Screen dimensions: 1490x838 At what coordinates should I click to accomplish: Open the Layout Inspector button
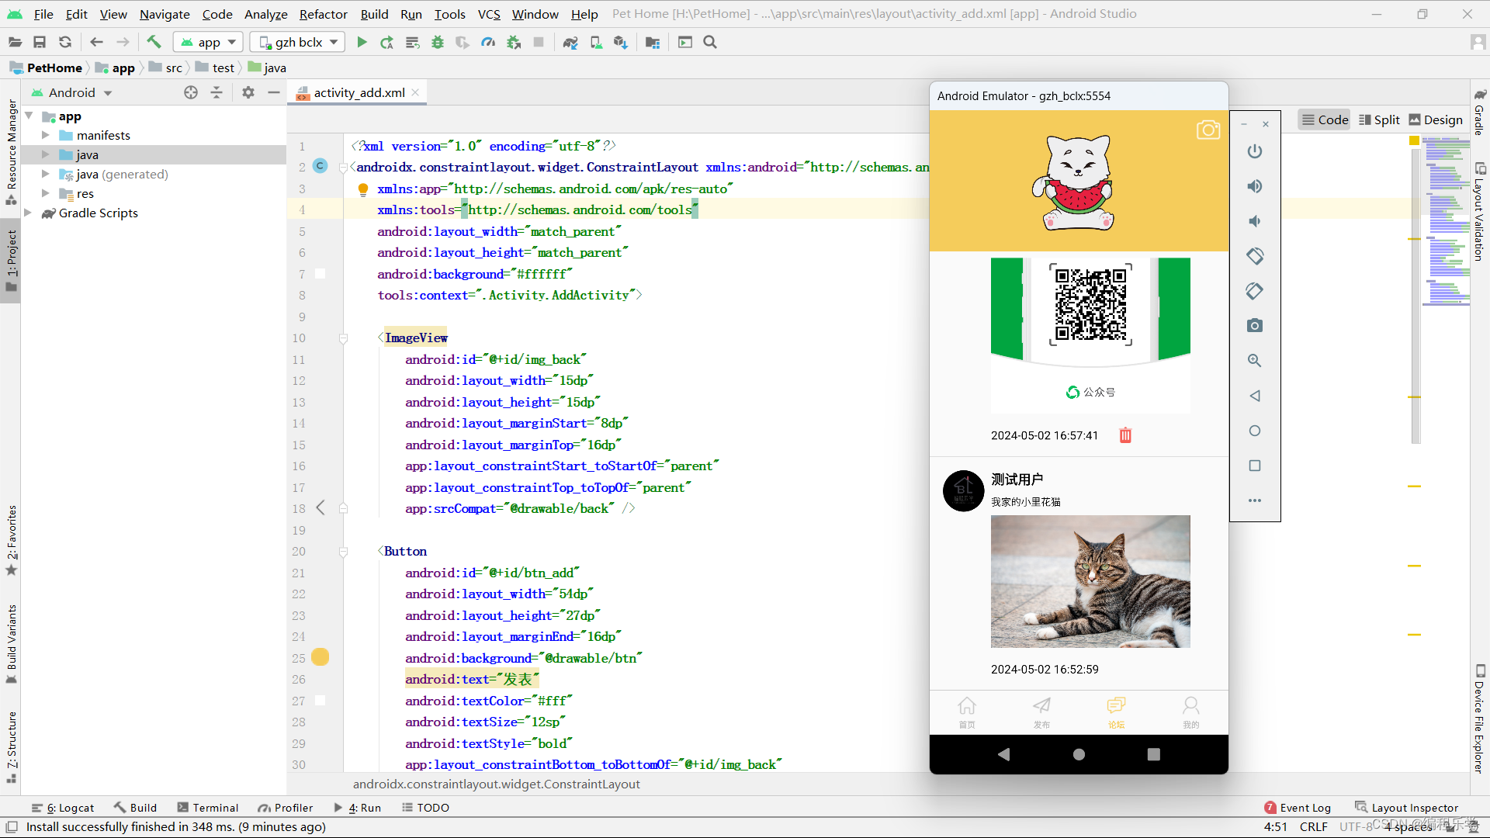click(1406, 808)
